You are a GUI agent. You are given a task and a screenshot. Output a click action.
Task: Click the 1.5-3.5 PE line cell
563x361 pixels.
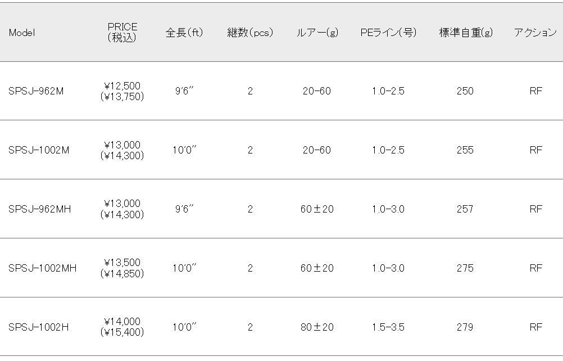(x=388, y=327)
